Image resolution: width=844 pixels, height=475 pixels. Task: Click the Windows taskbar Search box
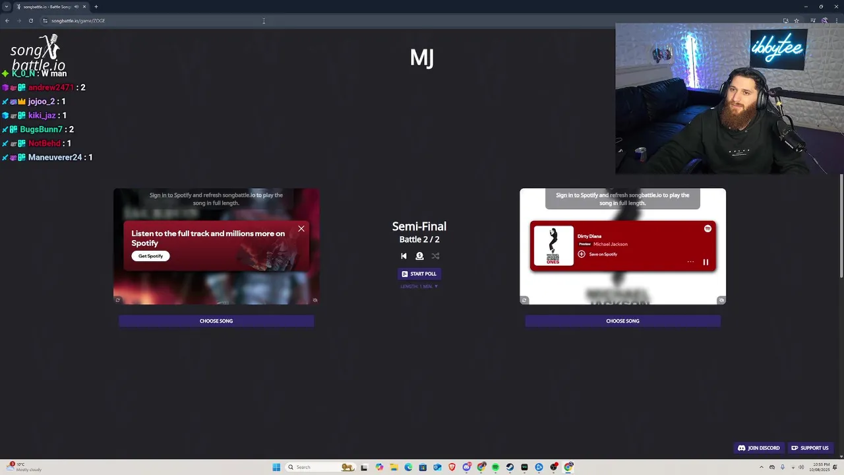click(320, 467)
